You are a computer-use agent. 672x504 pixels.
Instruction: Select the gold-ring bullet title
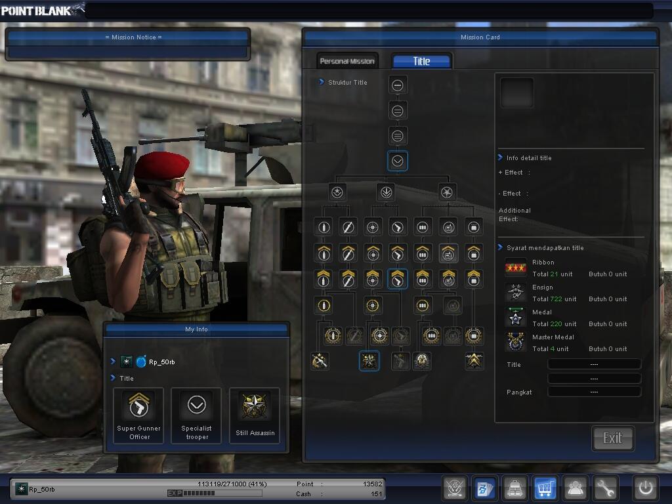[324, 306]
